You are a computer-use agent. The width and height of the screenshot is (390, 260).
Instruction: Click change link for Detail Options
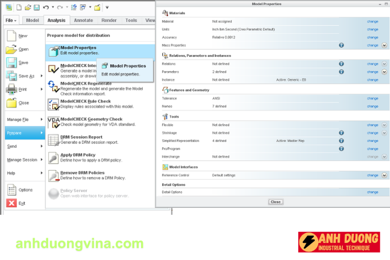[372, 192]
